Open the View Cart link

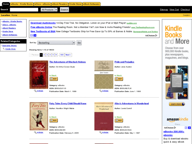point(174,10)
